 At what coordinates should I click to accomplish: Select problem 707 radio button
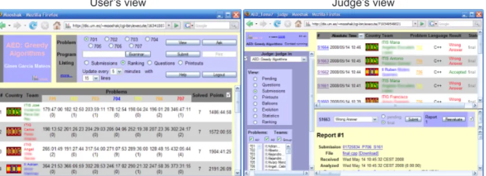(x=131, y=46)
